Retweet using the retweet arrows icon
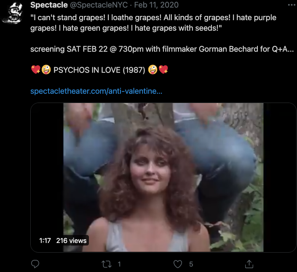The image size is (297, 272). (x=106, y=264)
